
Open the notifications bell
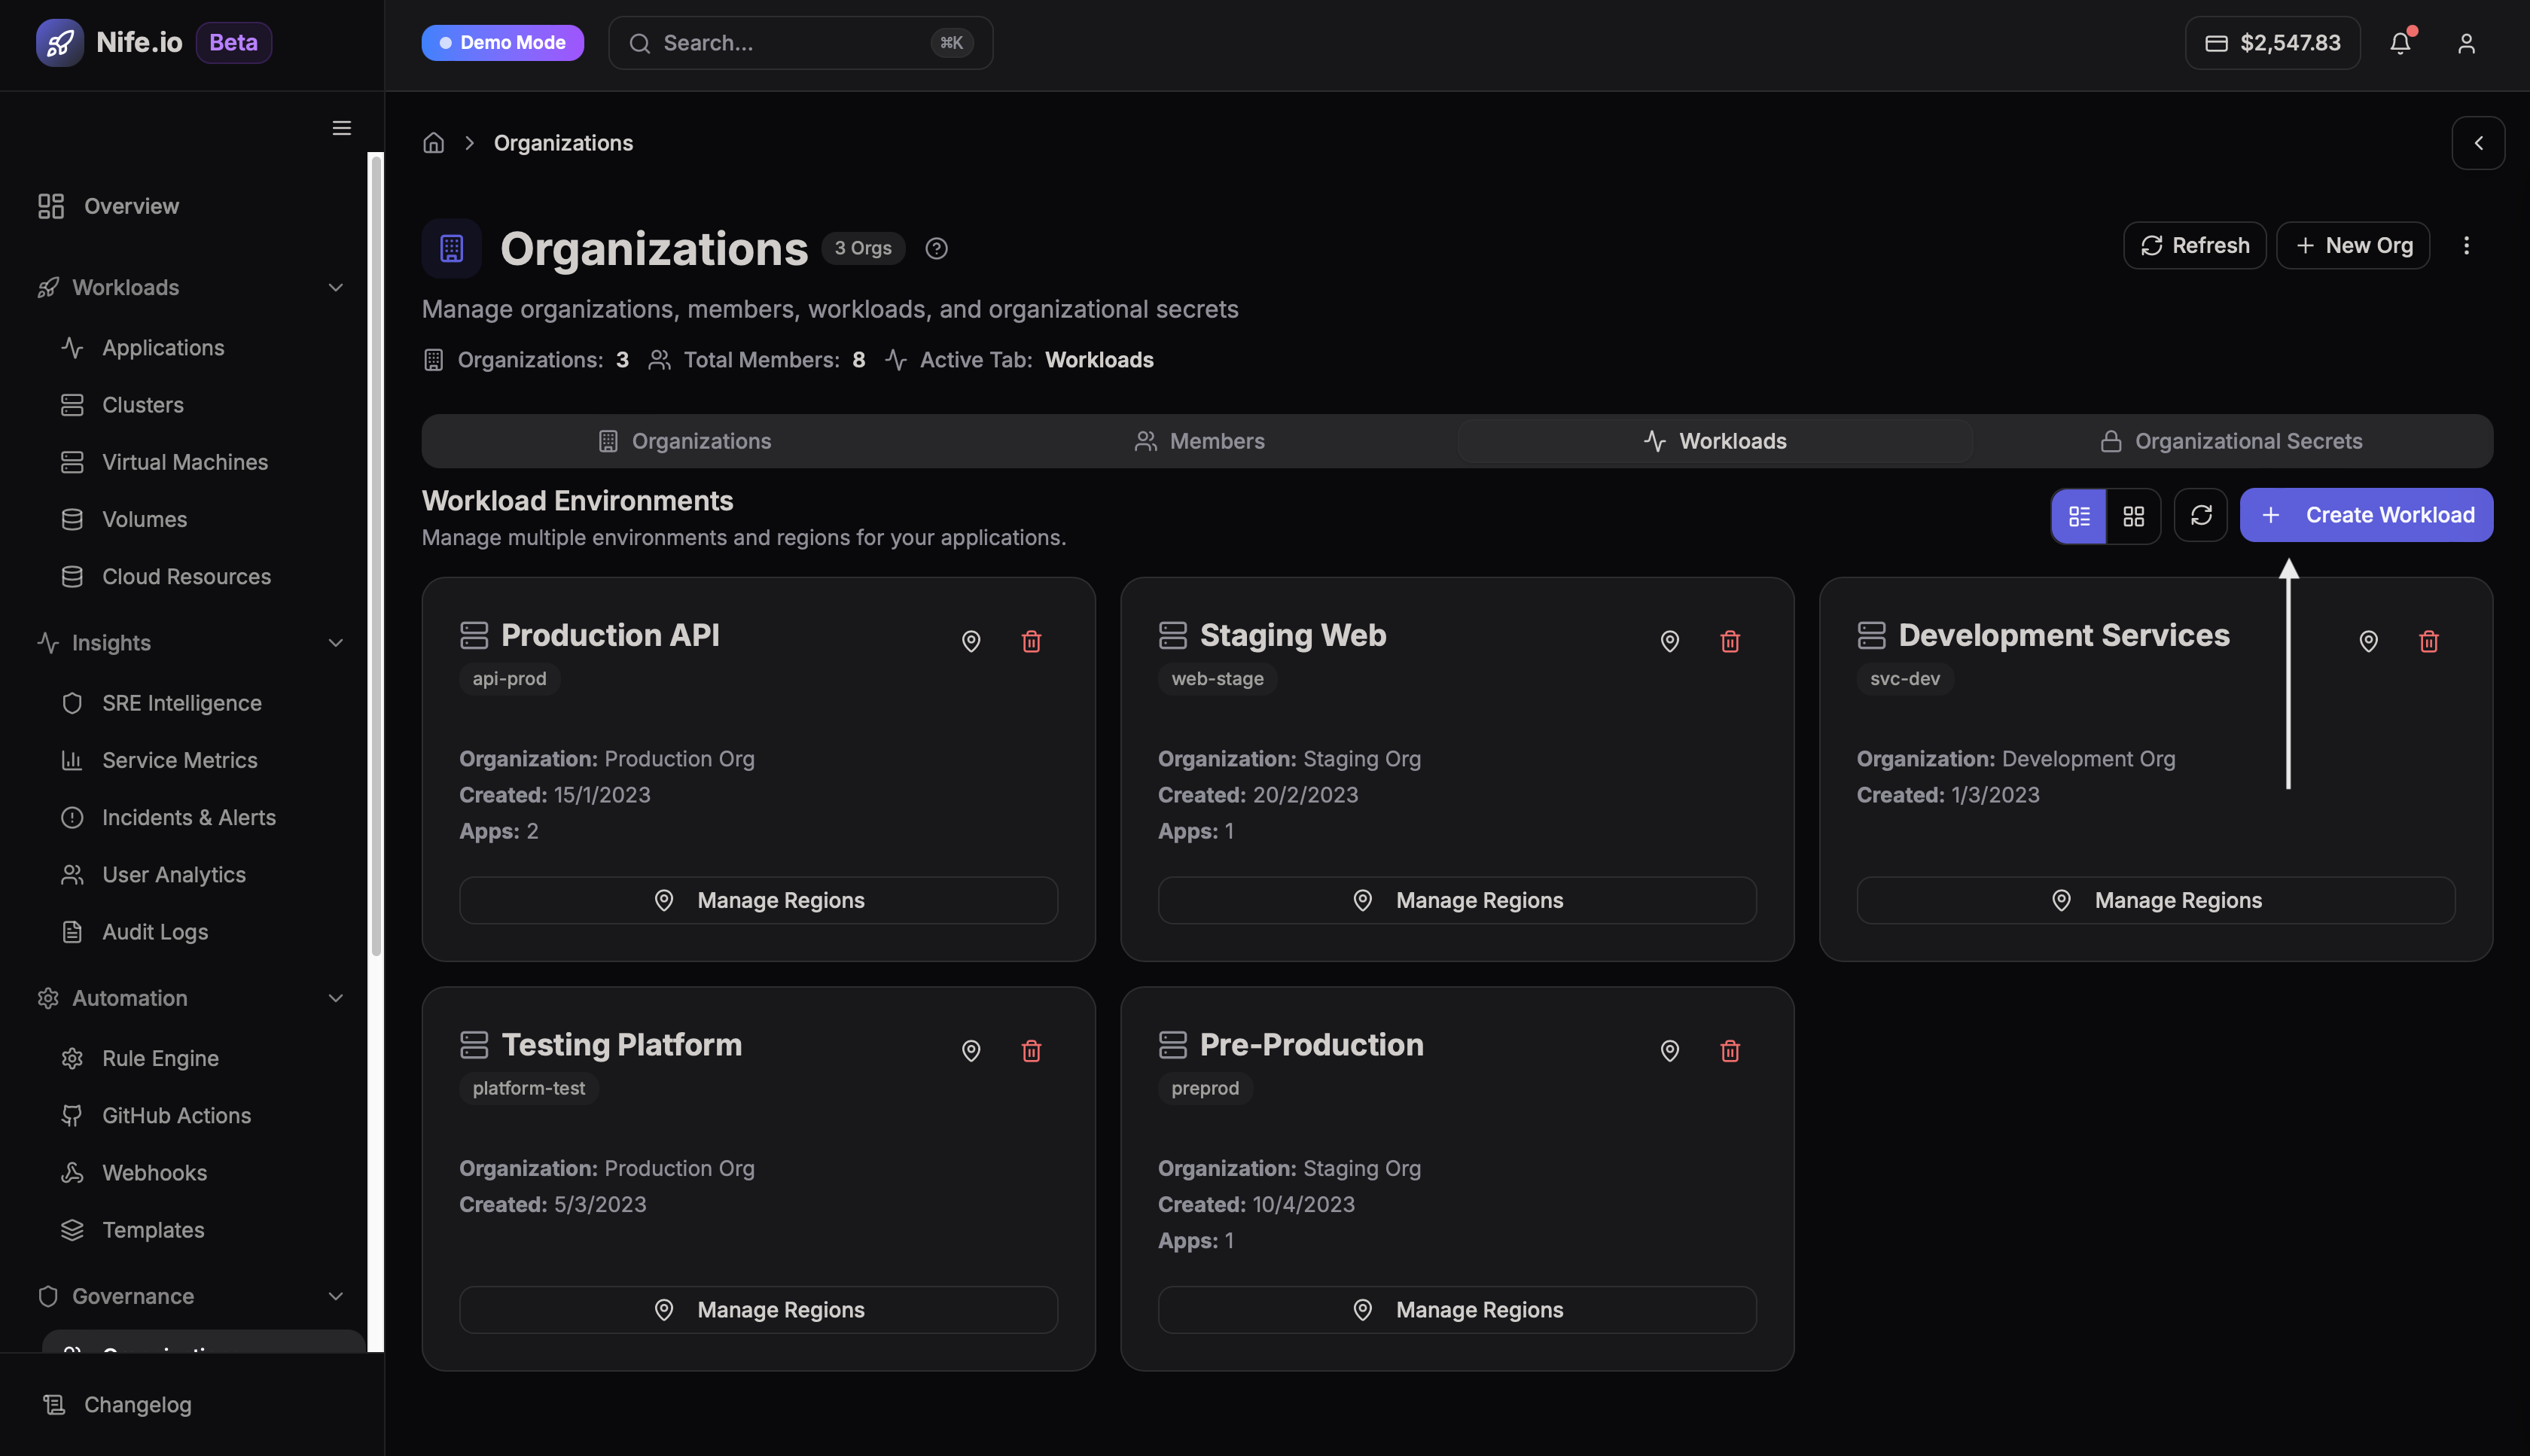tap(2400, 43)
